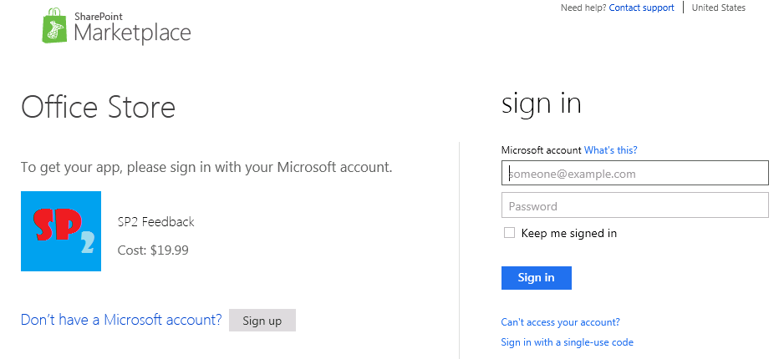Open the Contact support link

pyautogui.click(x=641, y=8)
